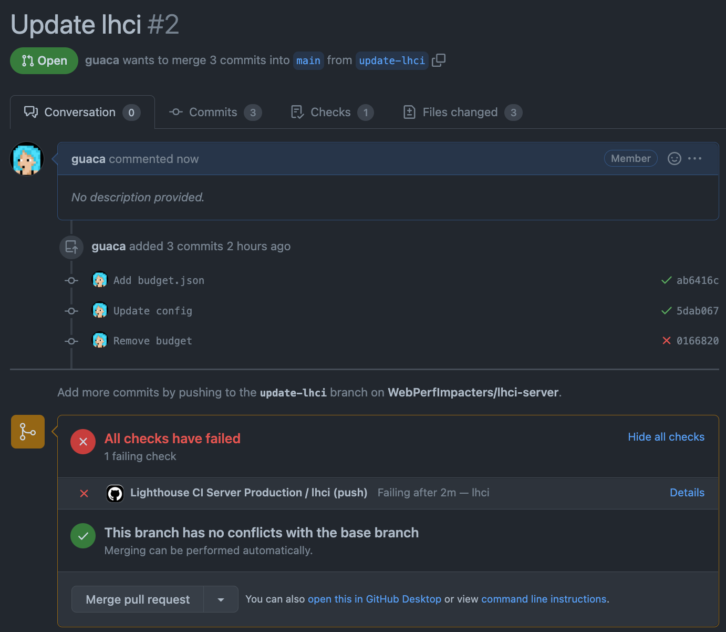Click guaca's large profile avatar
This screenshot has width=726, height=632.
(x=27, y=159)
